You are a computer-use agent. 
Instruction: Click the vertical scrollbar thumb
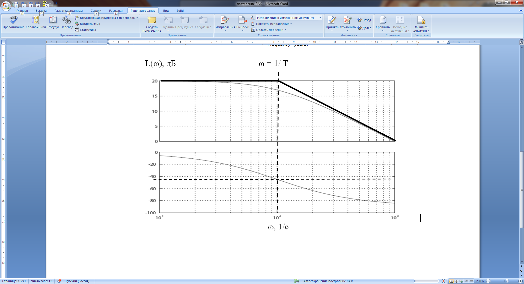coord(522,190)
